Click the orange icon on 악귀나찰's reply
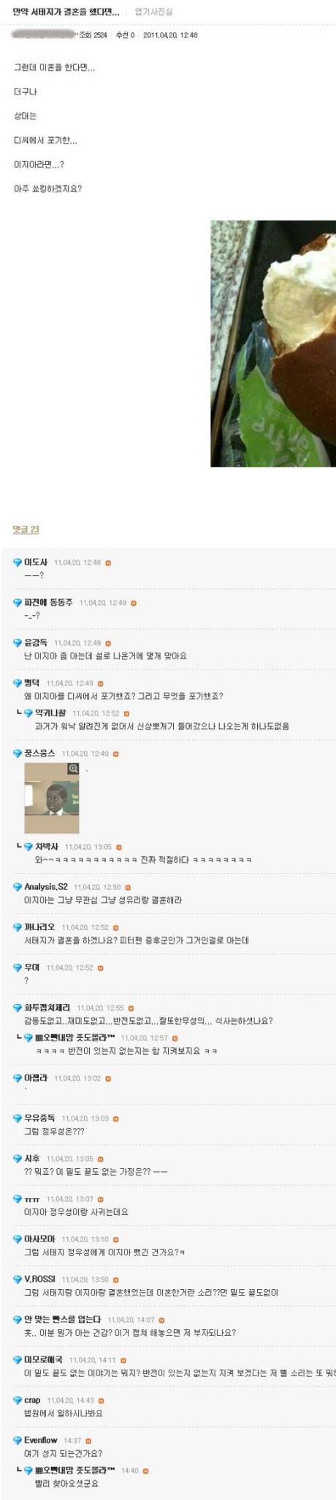Screen dimensions: 336x1500 tap(126, 713)
